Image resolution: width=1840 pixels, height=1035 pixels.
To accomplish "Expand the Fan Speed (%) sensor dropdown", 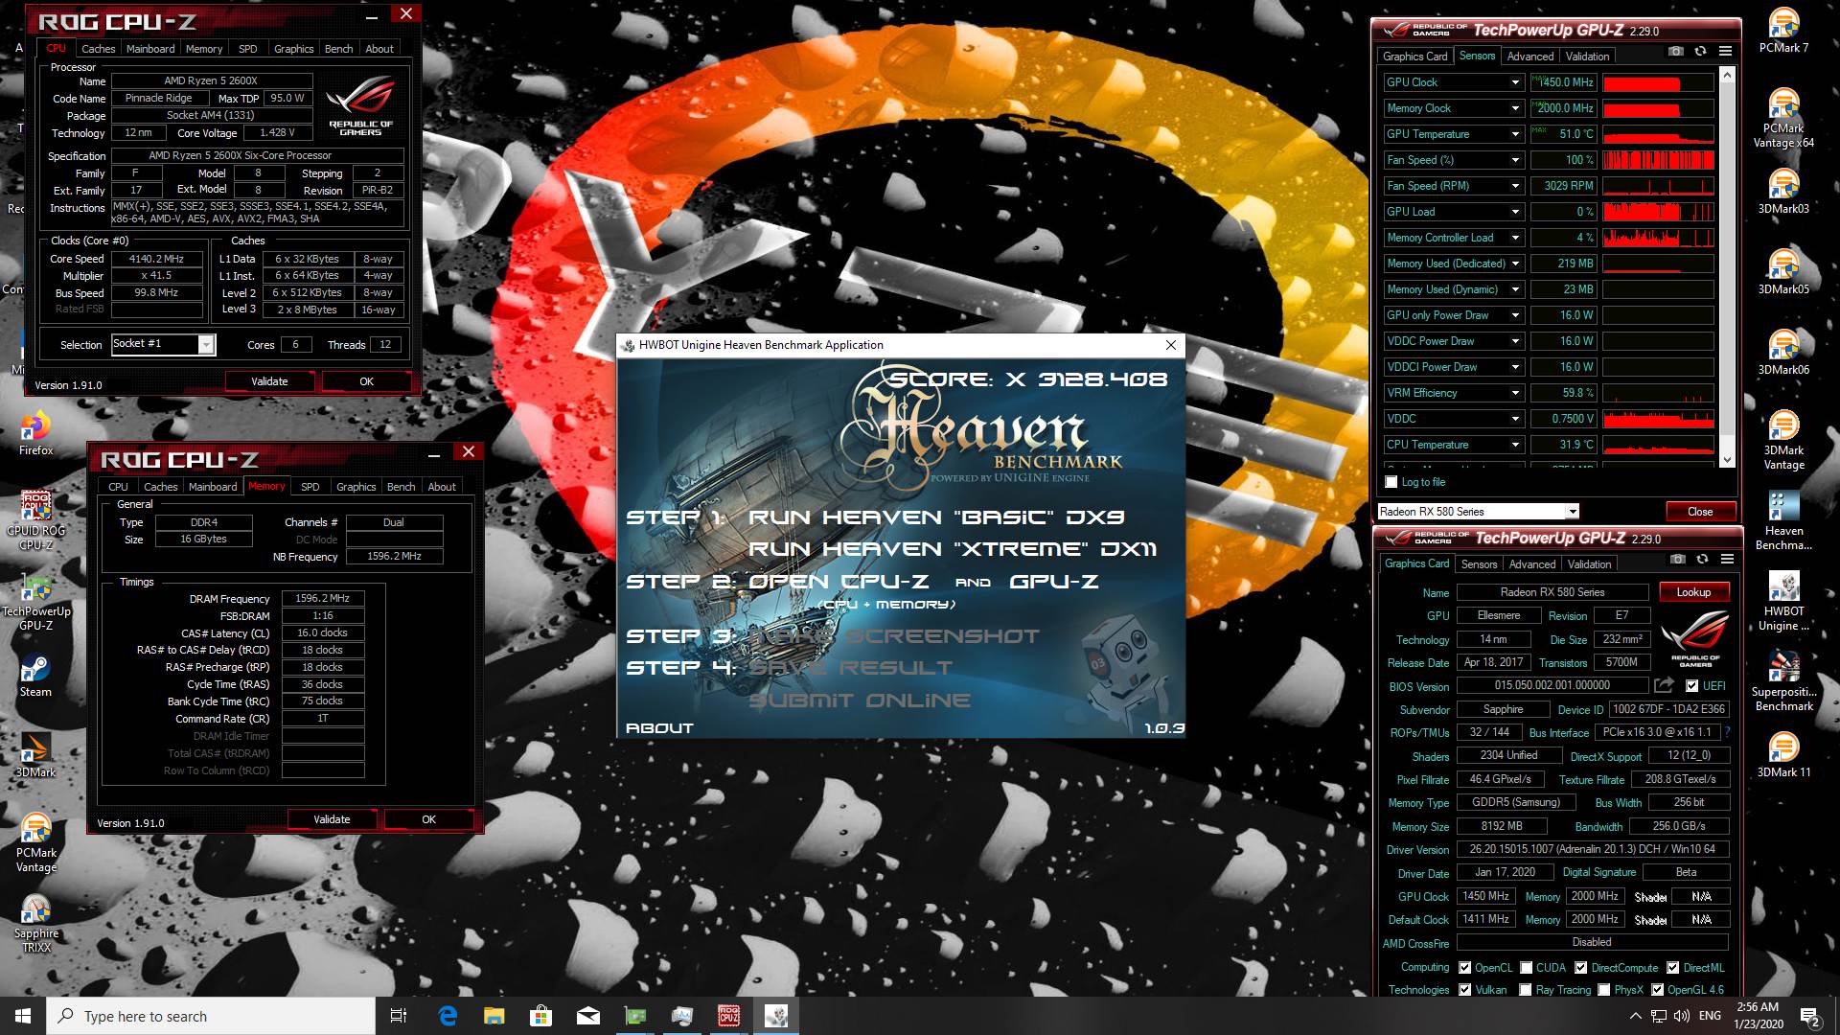I will click(x=1515, y=160).
